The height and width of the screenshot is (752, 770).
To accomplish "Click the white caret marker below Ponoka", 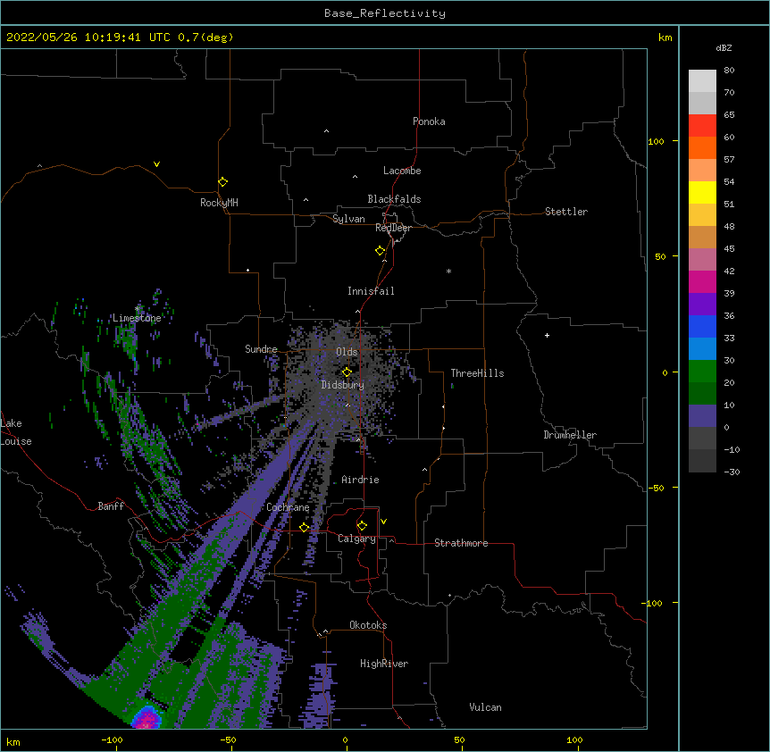I will point(327,131).
